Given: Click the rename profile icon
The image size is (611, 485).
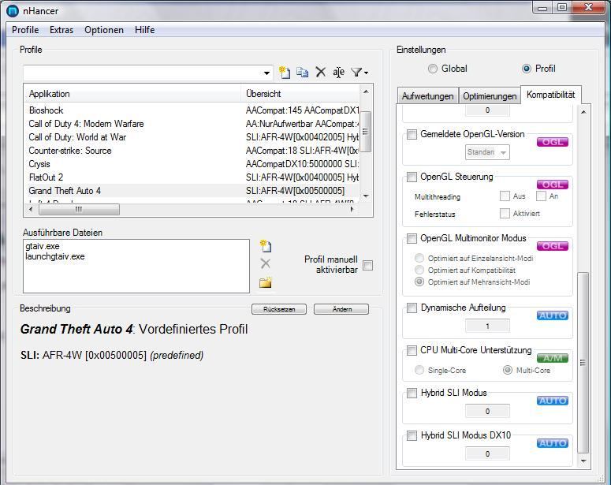Looking at the screenshot, I should click(338, 72).
